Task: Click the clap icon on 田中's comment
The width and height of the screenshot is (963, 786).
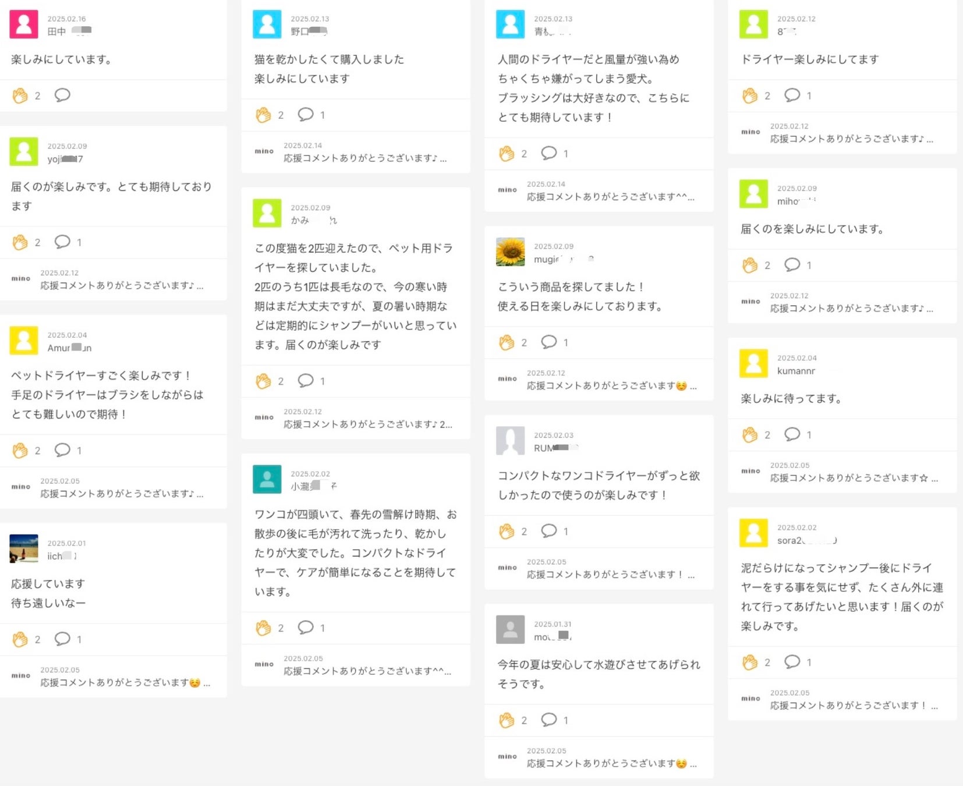Action: pyautogui.click(x=20, y=95)
